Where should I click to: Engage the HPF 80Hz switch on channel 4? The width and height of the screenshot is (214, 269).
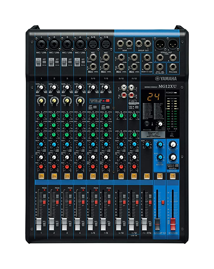(83, 62)
